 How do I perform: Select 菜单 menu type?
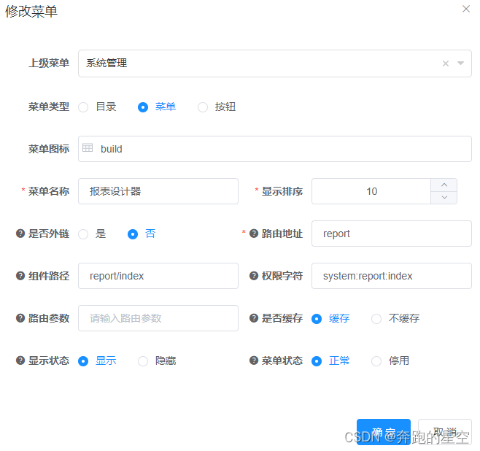[x=157, y=107]
